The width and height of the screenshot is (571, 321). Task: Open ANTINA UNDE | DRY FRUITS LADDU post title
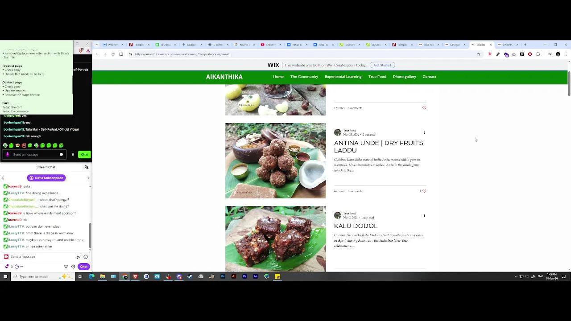(x=379, y=147)
